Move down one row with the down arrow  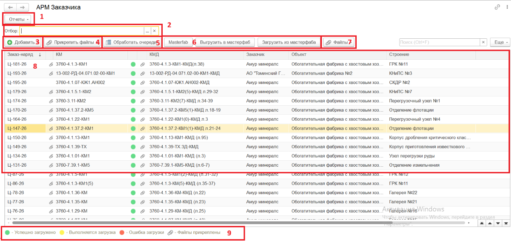coord(498,223)
